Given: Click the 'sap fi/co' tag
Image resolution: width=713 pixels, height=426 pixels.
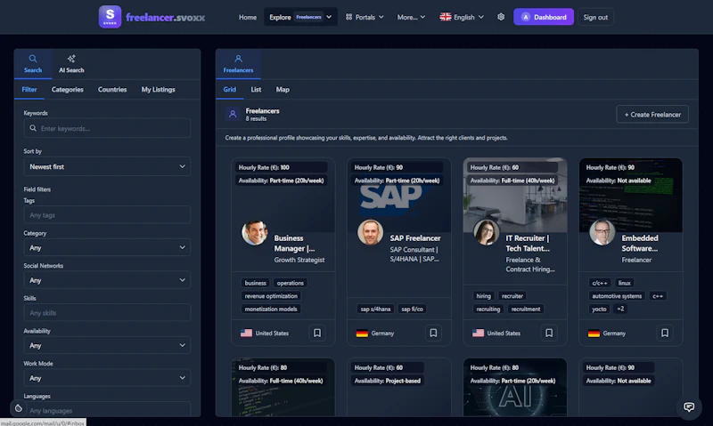Looking at the screenshot, I should [x=412, y=309].
